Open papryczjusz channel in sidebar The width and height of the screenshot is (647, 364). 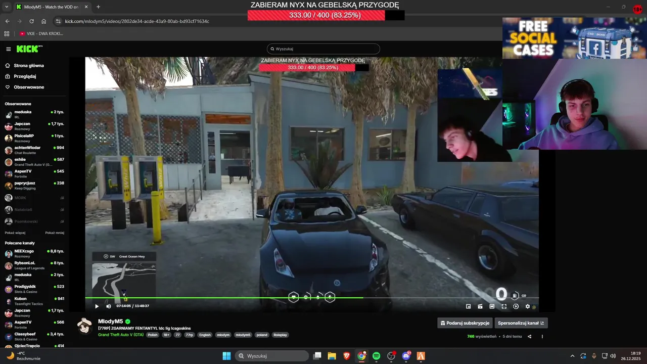[x=34, y=185]
